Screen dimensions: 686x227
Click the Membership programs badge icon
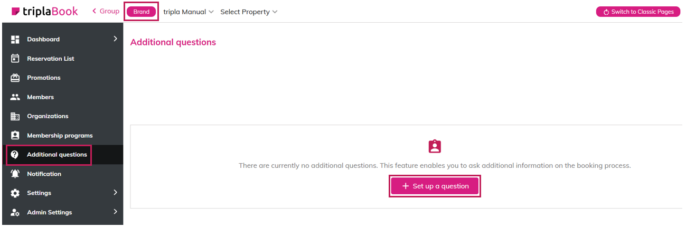tap(15, 136)
